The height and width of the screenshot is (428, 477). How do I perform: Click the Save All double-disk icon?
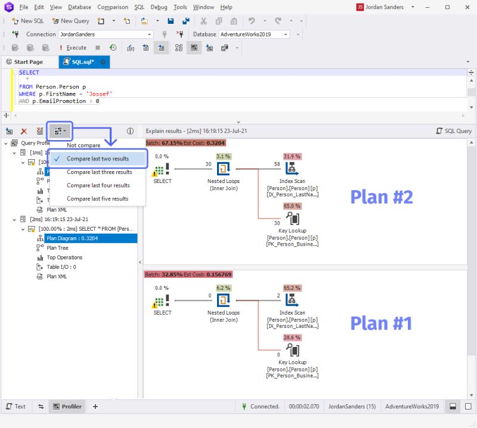185,21
